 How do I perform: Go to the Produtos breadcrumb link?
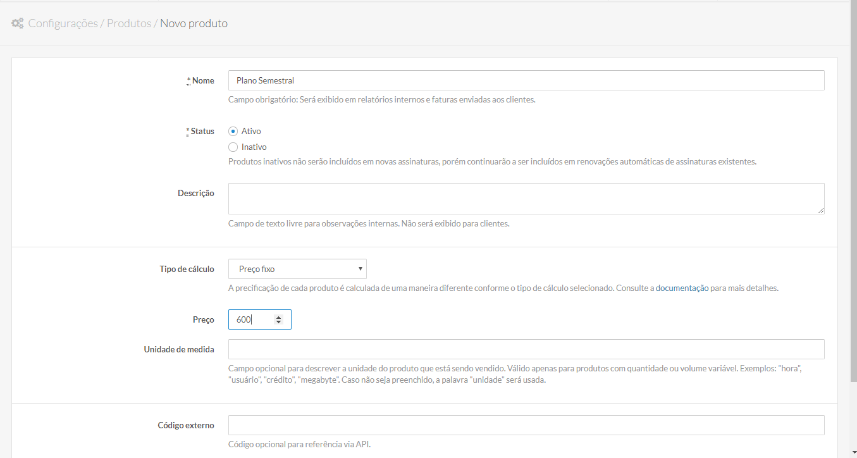point(128,23)
